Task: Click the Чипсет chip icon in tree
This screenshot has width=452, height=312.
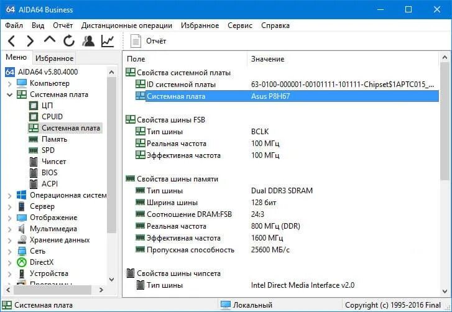Action: pos(34,162)
